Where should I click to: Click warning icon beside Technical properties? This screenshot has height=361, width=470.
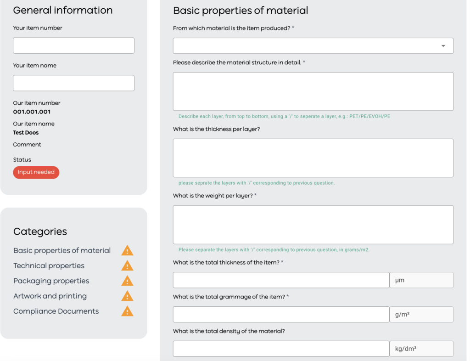click(x=127, y=265)
